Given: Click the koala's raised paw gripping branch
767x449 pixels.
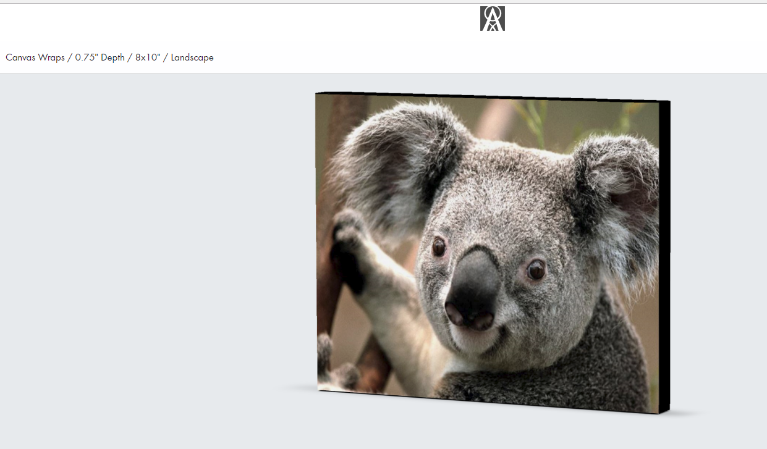Looking at the screenshot, I should coord(349,247).
